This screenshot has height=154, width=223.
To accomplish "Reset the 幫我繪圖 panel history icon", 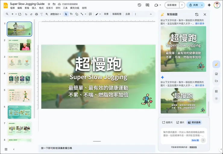I will point(197,15).
